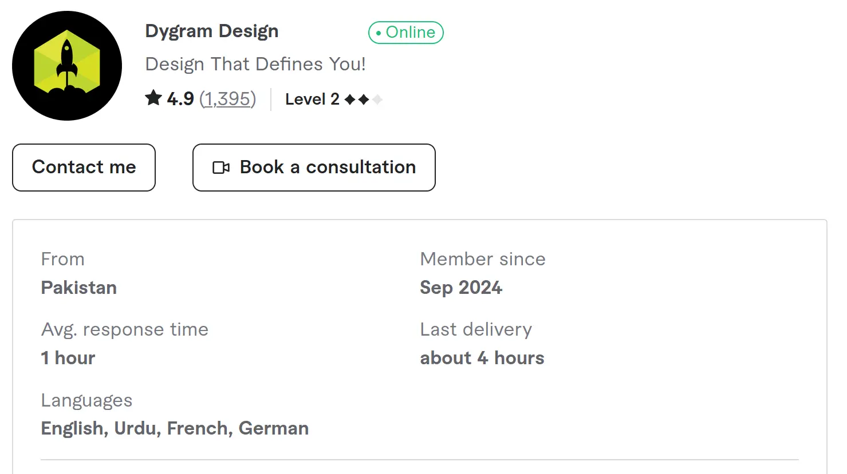Click the 4.9 rating score

tap(180, 99)
